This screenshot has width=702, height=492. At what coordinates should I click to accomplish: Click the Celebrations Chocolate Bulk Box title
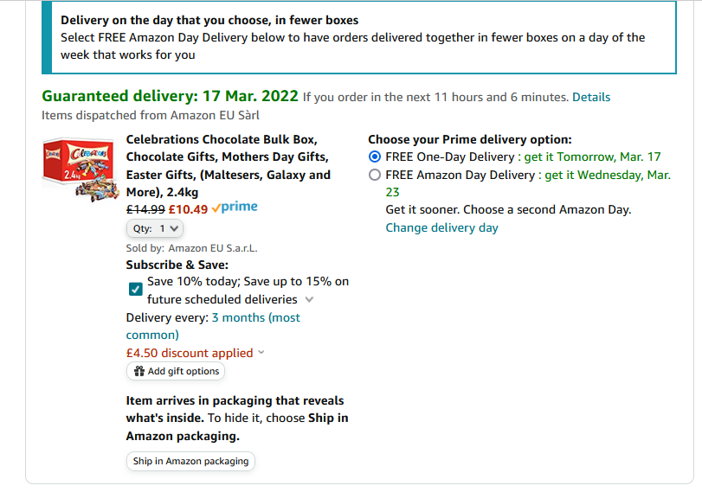point(229,166)
